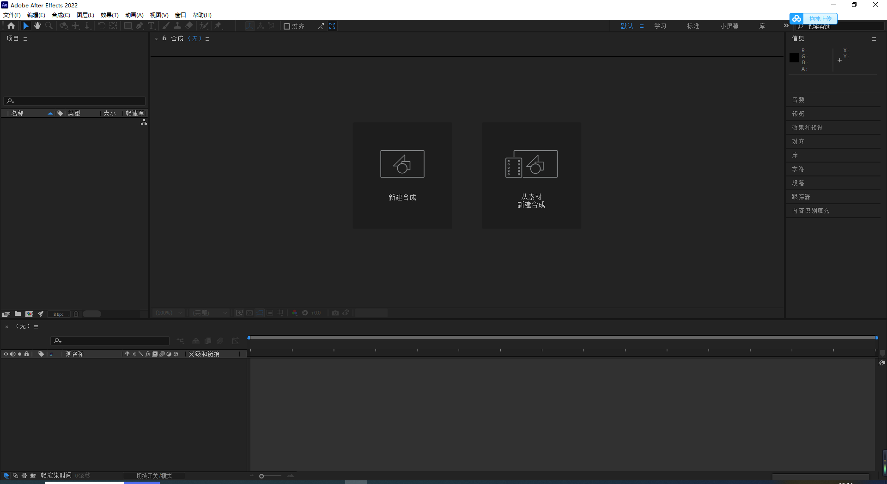Viewport: 887px width, 484px height.
Task: Select the Puppet Pin tool
Action: point(219,26)
